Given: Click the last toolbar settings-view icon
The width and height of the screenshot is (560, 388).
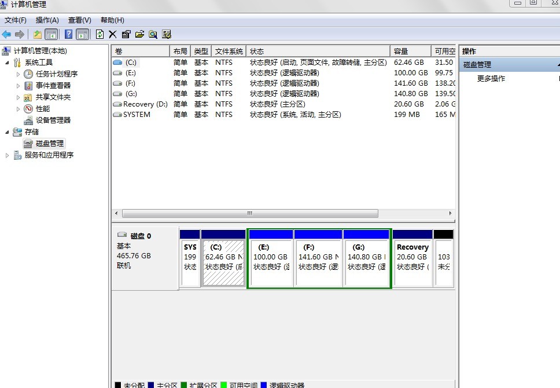Looking at the screenshot, I should 167,34.
